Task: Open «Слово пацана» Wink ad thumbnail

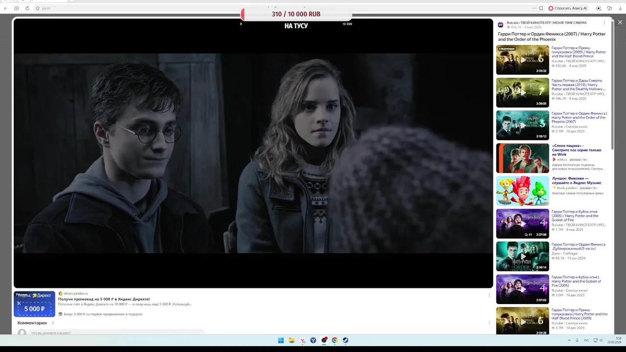Action: coord(522,158)
